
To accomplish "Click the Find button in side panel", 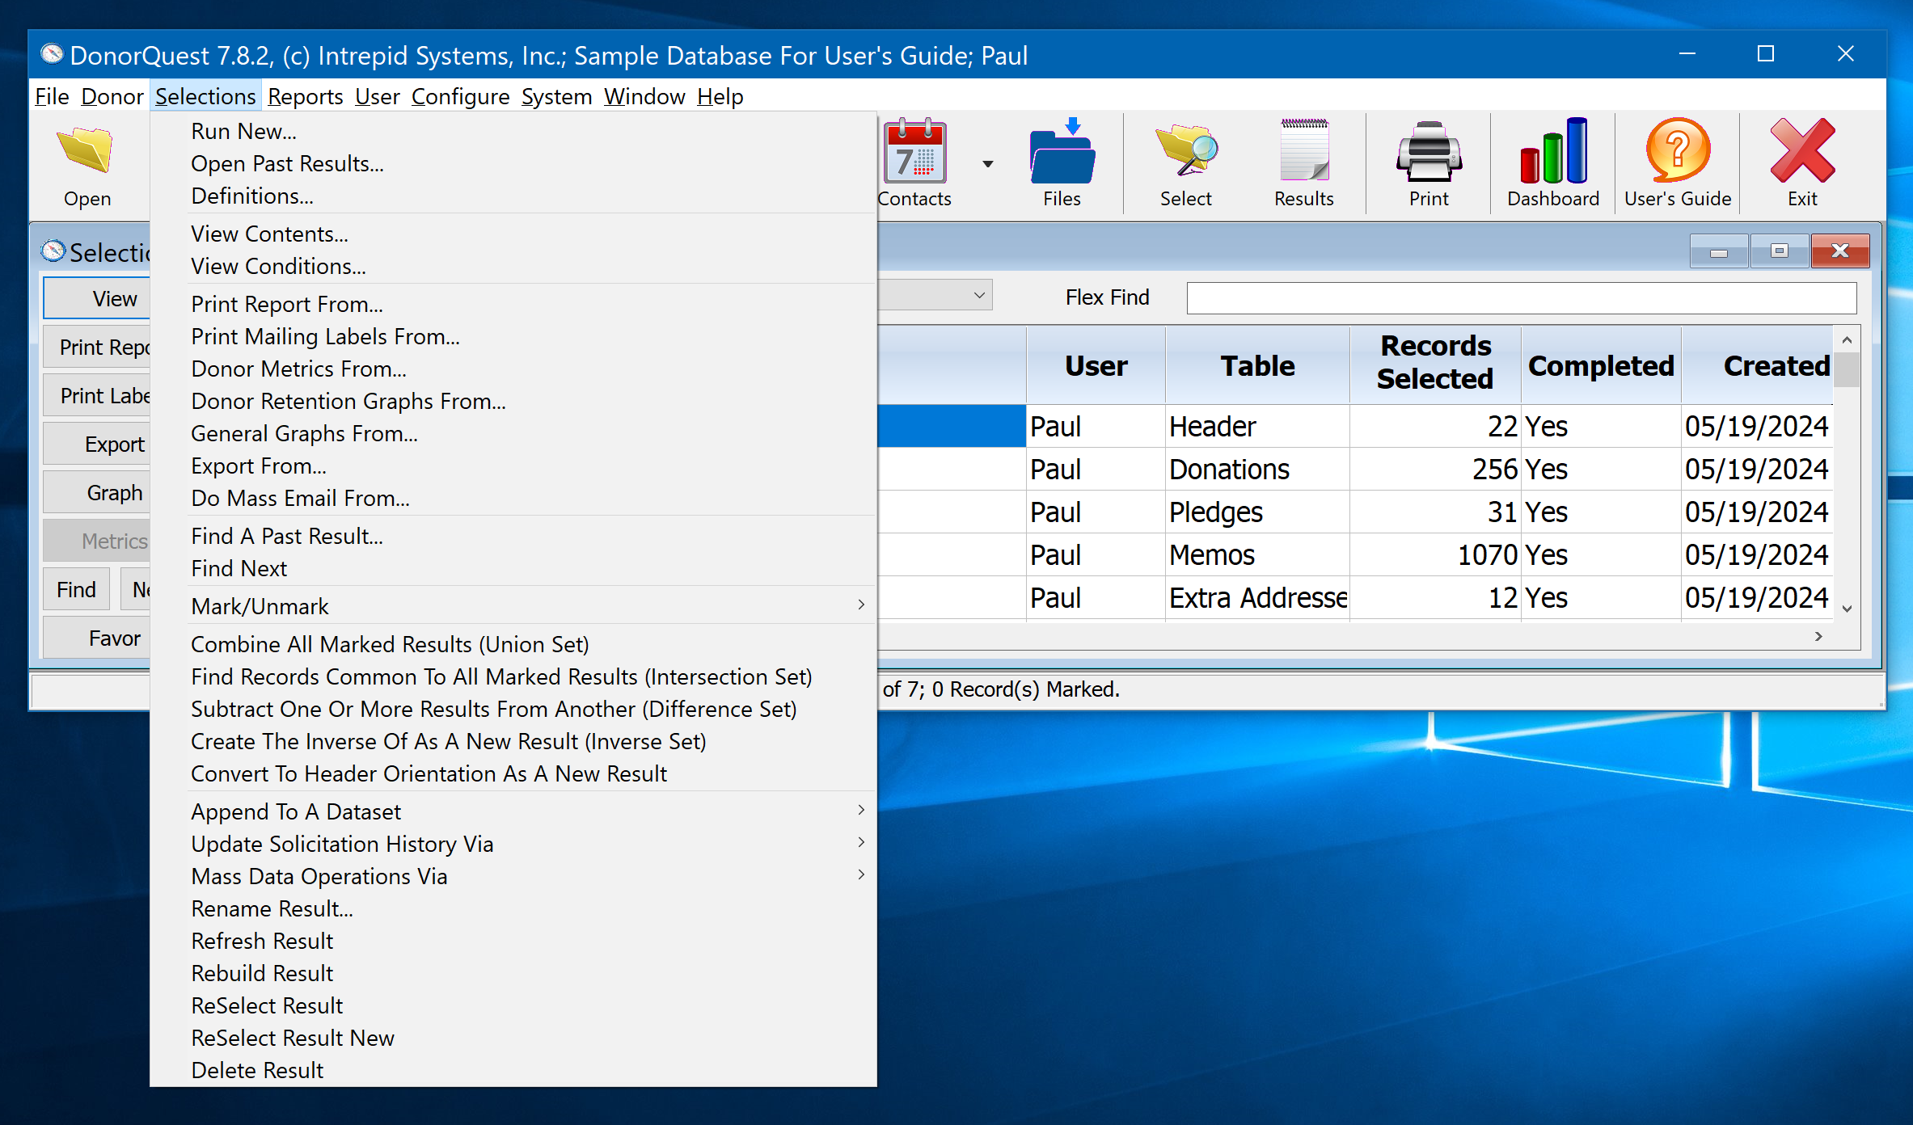I will (x=76, y=589).
